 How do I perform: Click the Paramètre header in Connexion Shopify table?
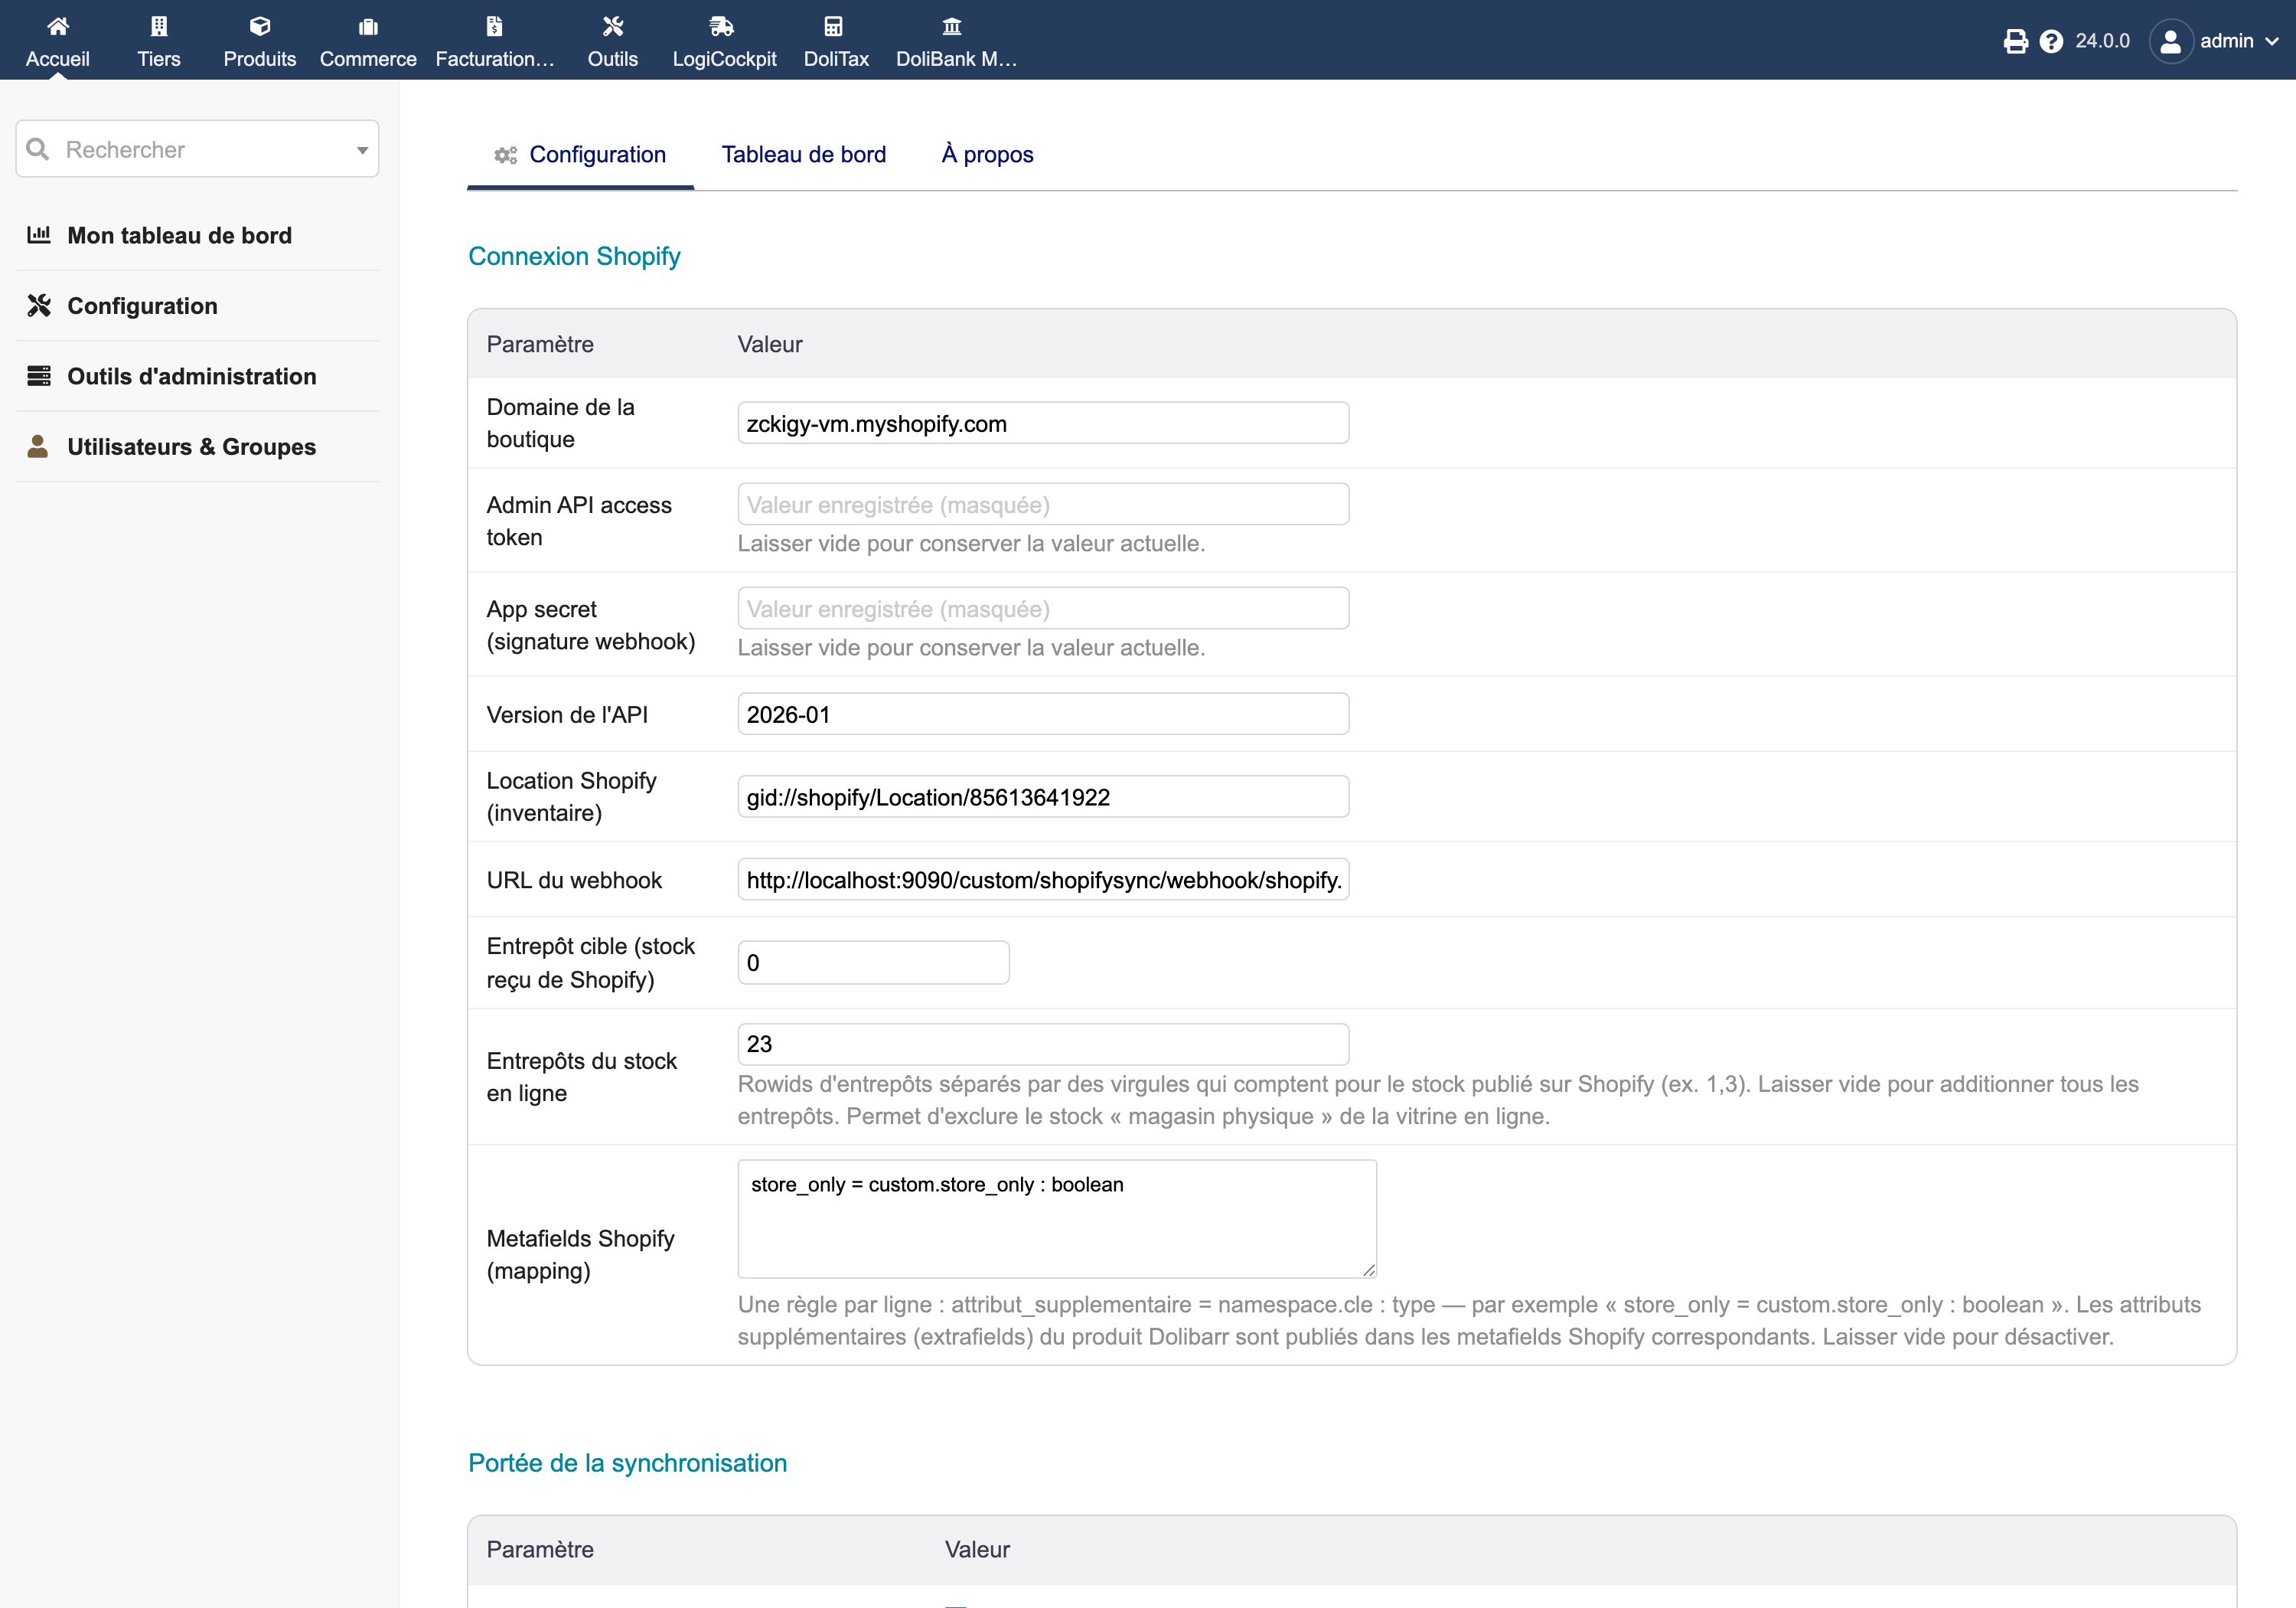click(540, 345)
